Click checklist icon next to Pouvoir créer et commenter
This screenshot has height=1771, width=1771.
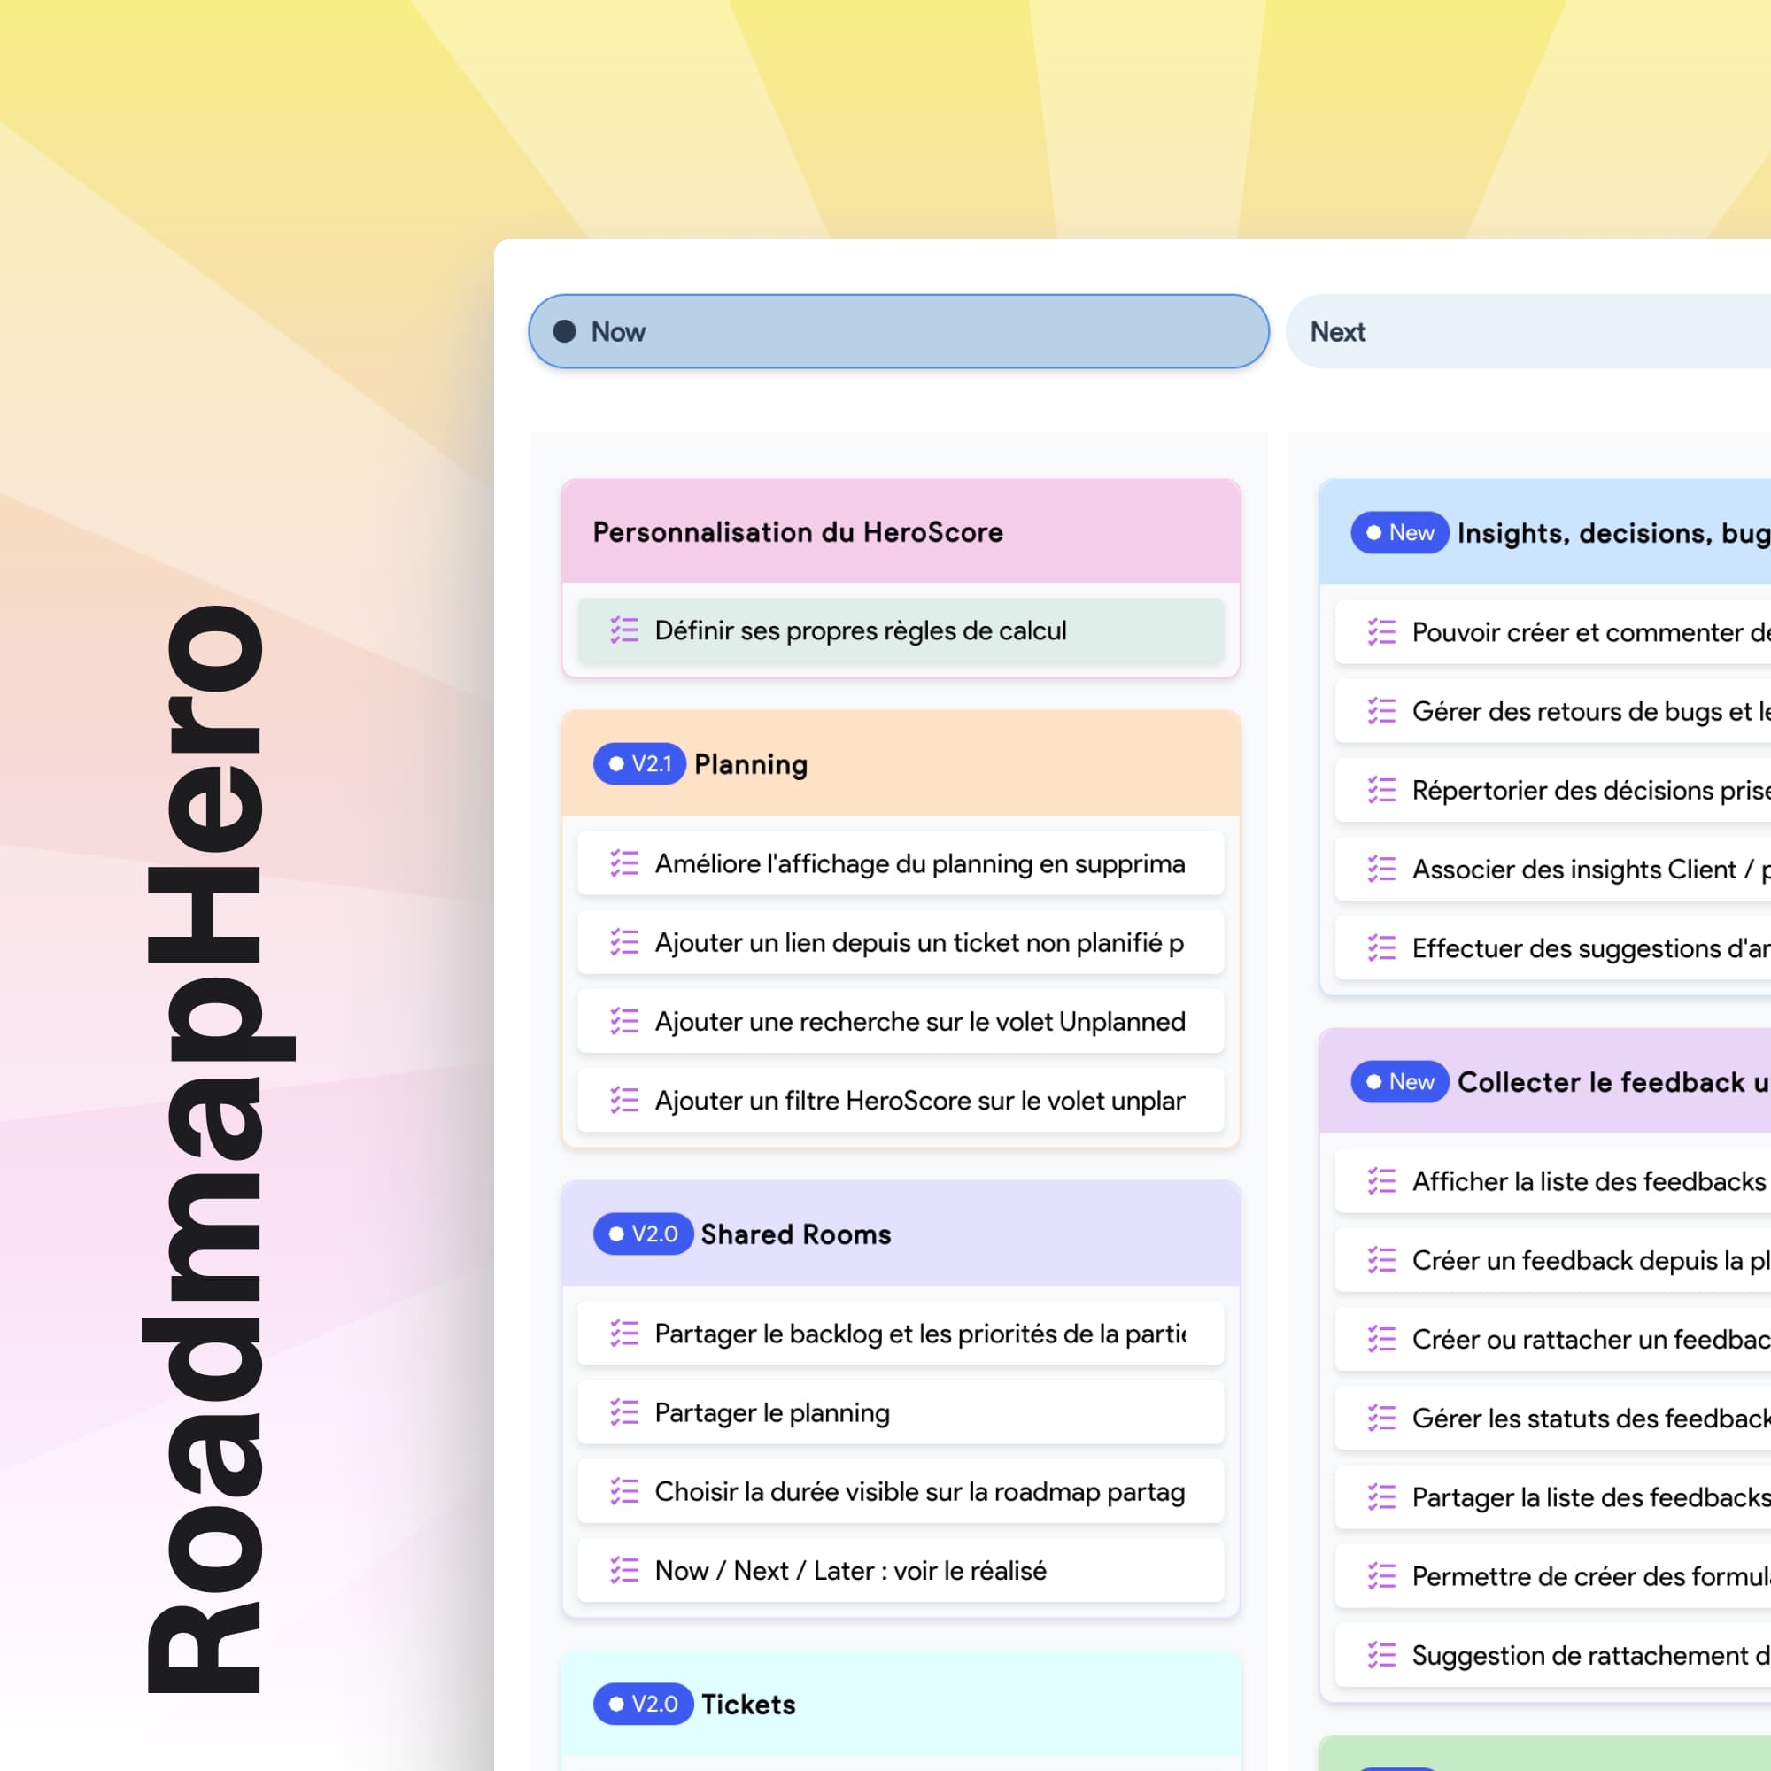[x=1380, y=631]
